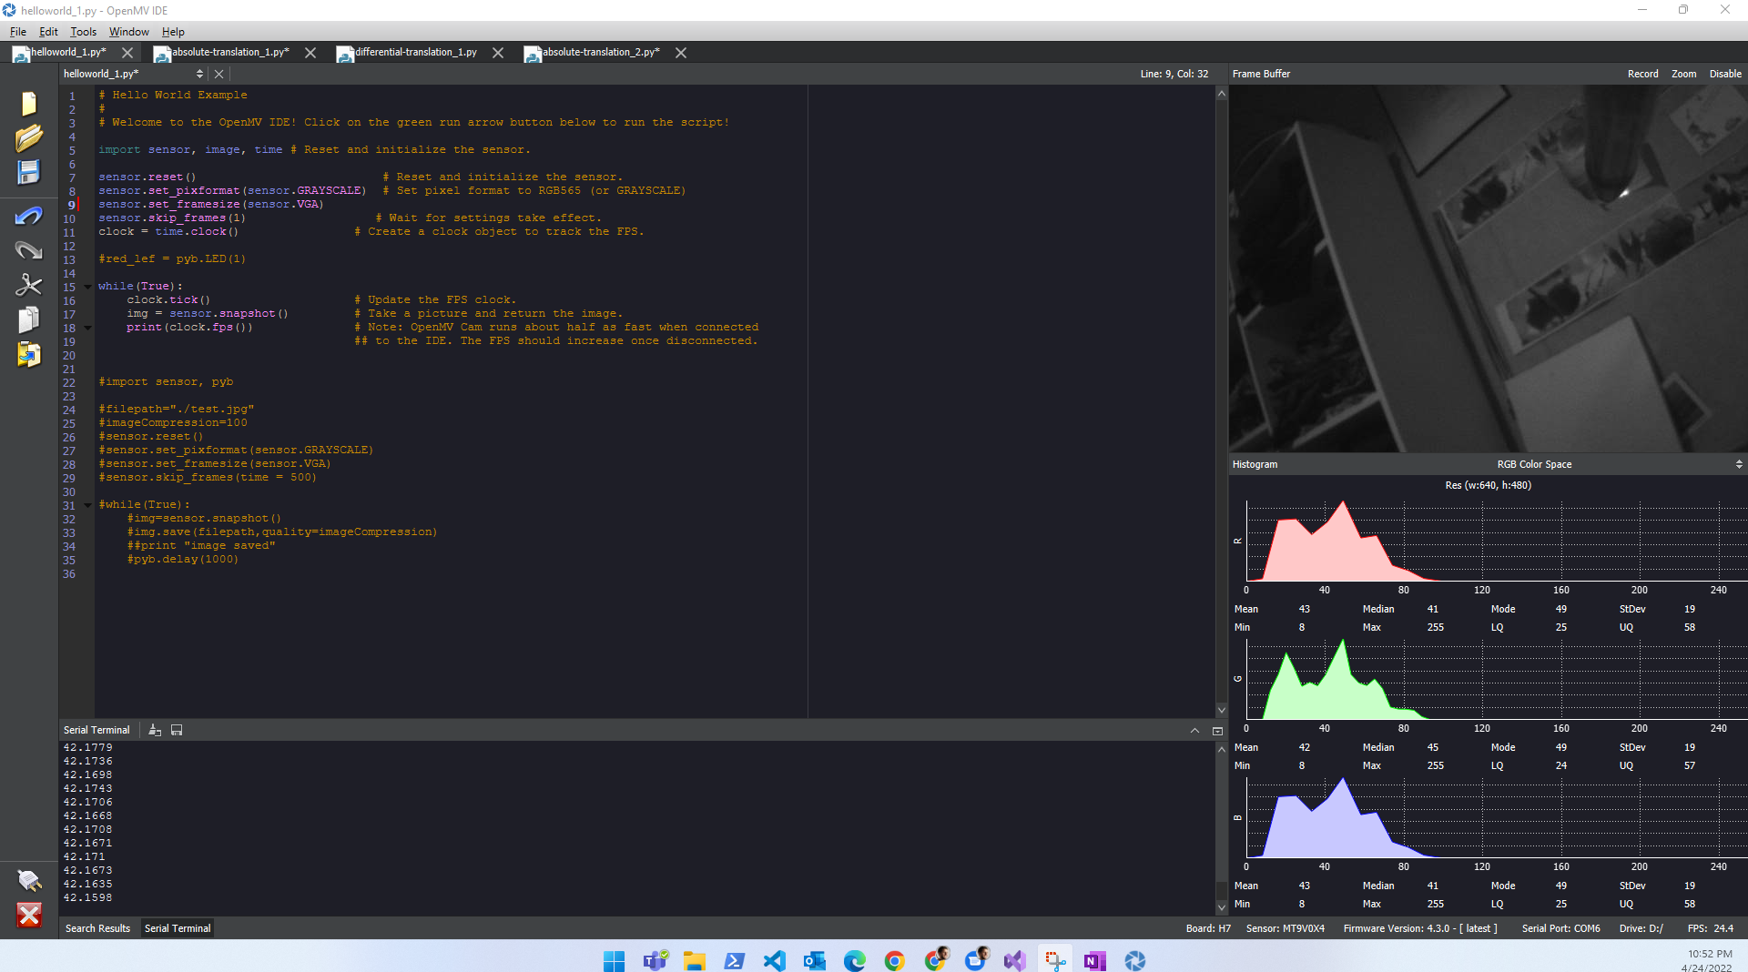This screenshot has width=1748, height=972.
Task: Open the RGB Color Space dropdown
Action: coord(1739,464)
